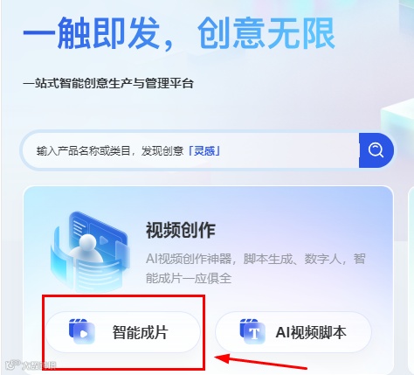414x375 pixels.
Task: Click the 视频创作 description text
Action: [256, 268]
